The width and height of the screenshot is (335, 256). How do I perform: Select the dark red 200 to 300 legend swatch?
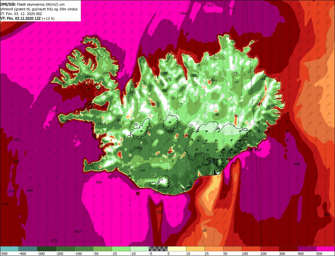tap(270, 249)
